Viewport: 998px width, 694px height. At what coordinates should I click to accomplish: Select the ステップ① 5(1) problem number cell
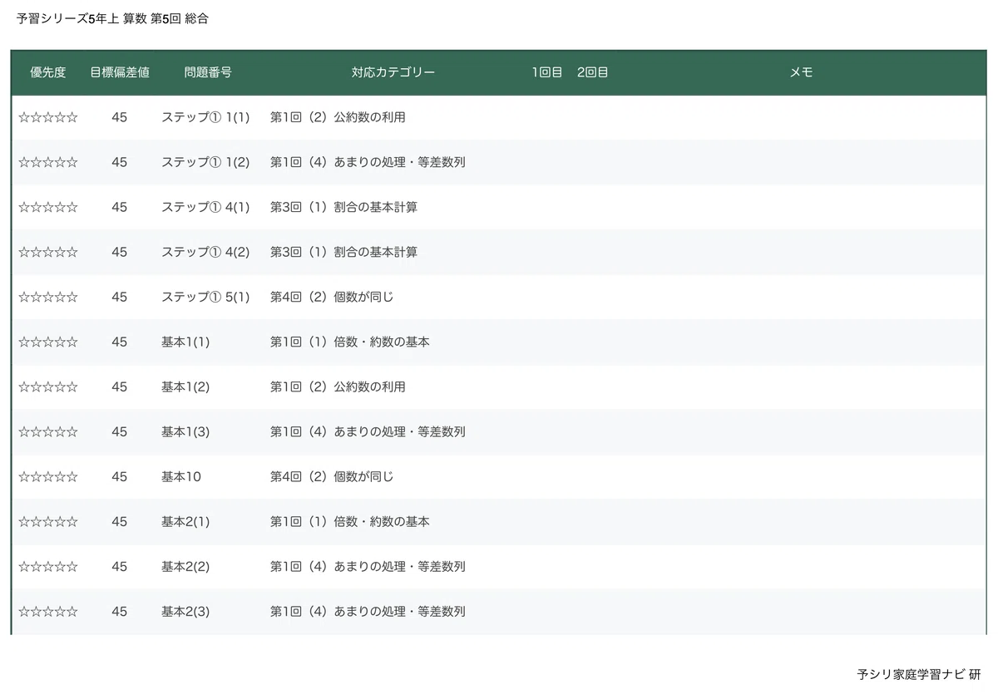pos(205,298)
